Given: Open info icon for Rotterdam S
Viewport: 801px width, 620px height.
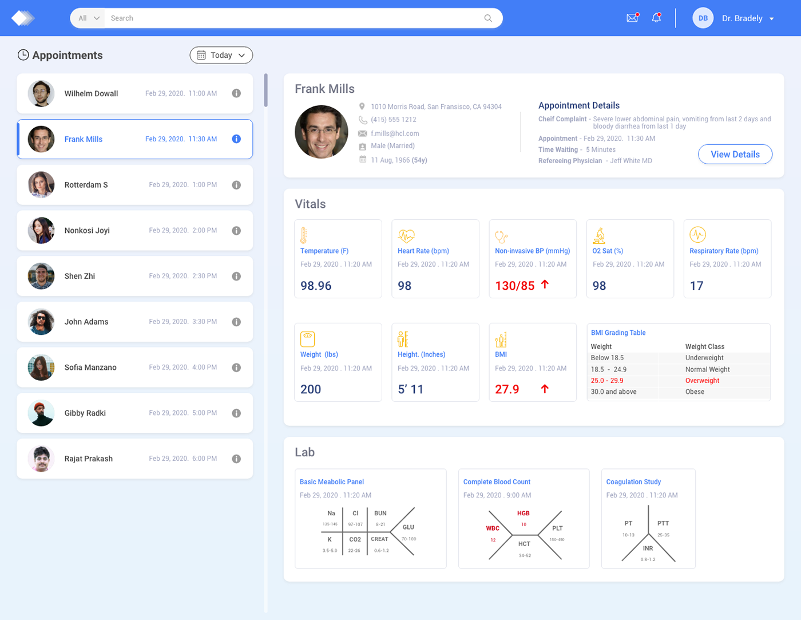Looking at the screenshot, I should [x=236, y=185].
